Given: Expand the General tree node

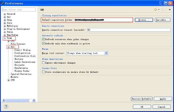Looking at the screenshot, I should [x=5, y=14].
